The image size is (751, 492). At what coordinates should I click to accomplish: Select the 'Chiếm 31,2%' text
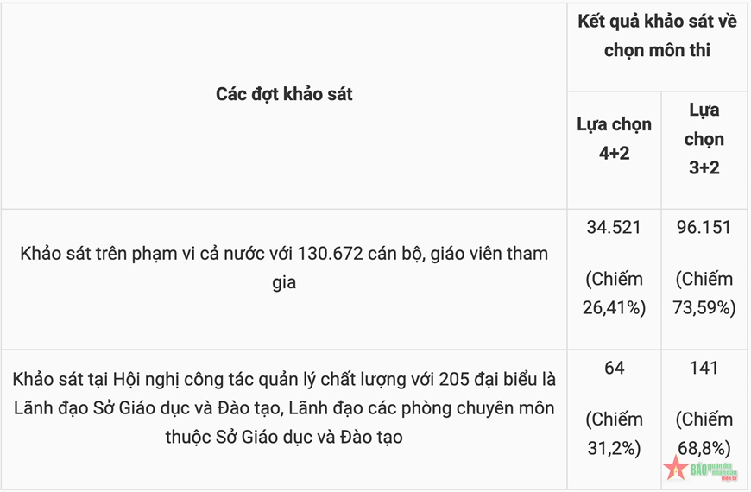coord(614,433)
